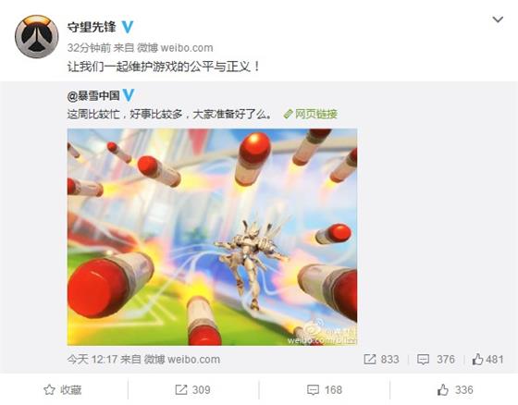Click the verified V badge beside 暴雪中国
518x405 pixels.
pyautogui.click(x=129, y=95)
